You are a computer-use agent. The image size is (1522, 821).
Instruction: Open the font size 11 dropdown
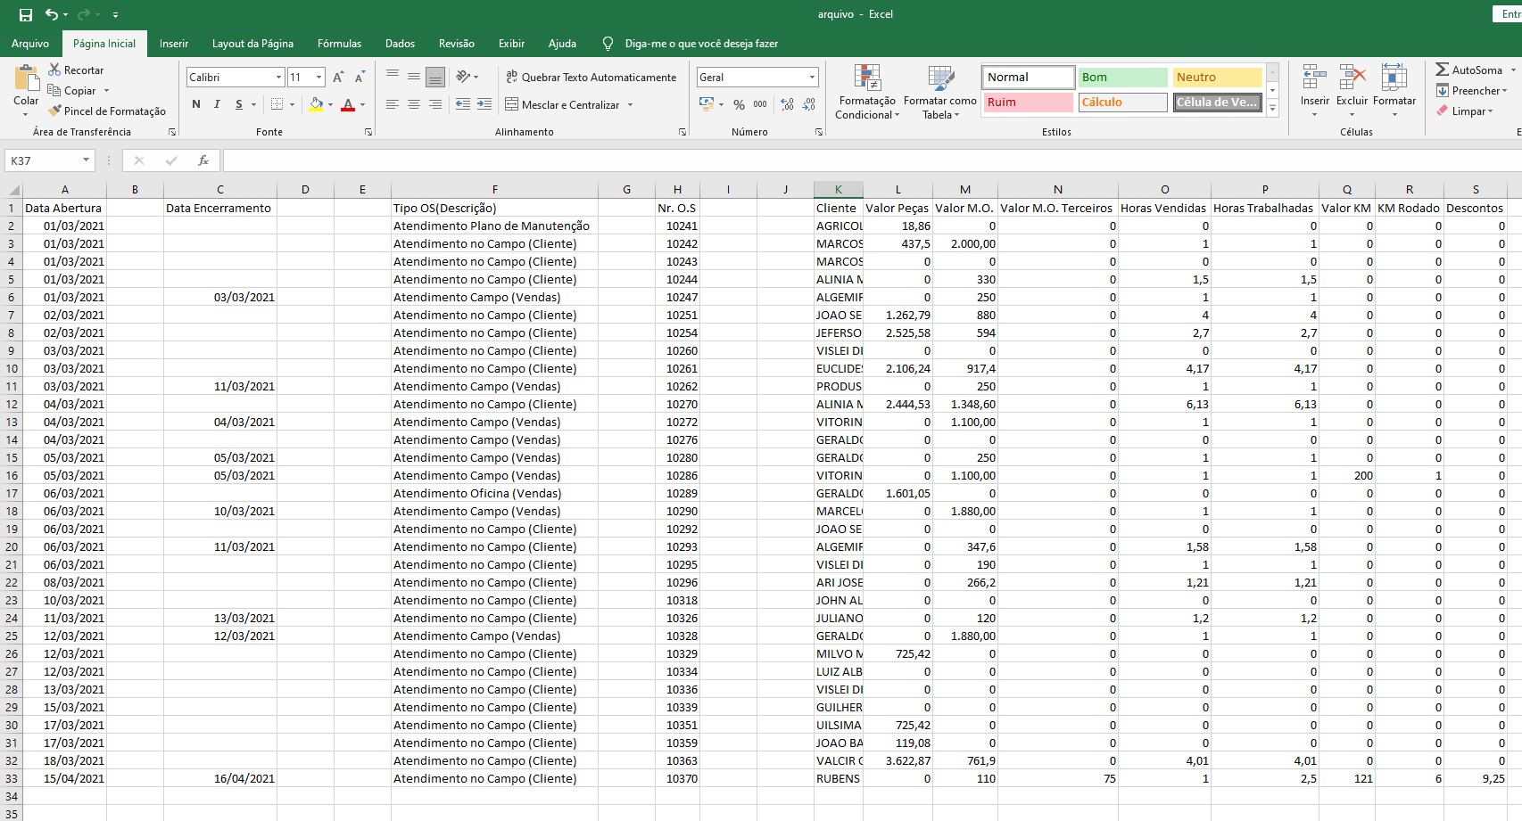[318, 78]
